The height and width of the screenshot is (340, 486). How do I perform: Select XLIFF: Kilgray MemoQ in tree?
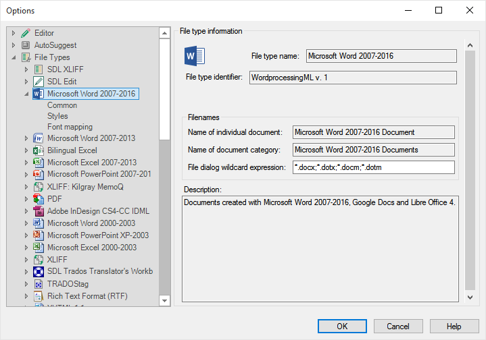tap(85, 187)
